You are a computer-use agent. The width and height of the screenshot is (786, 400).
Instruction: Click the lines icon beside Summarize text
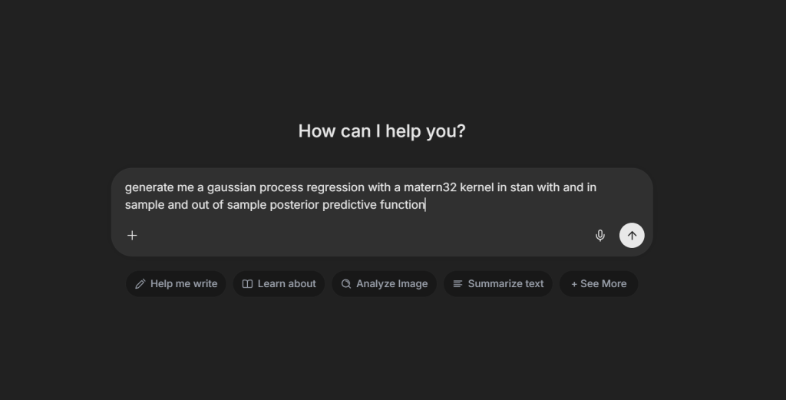pos(457,284)
